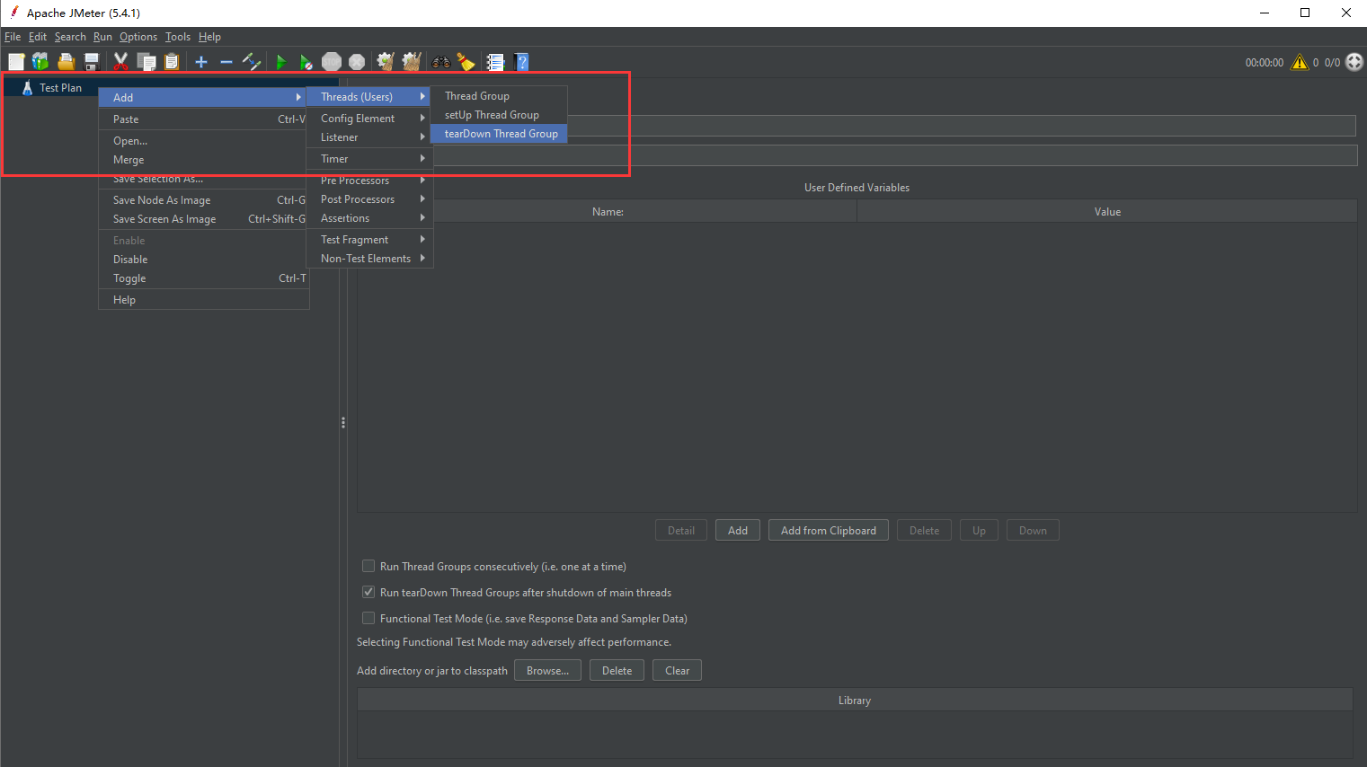Toggle Run Thread Groups consecutively checkbox
This screenshot has width=1367, height=767.
pos(368,566)
